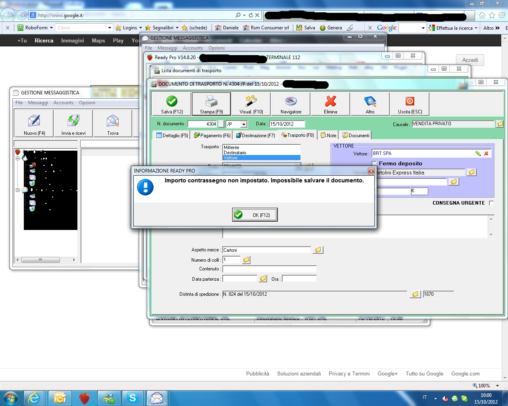
Task: Print the document with Stampa (F9)
Action: 211,104
